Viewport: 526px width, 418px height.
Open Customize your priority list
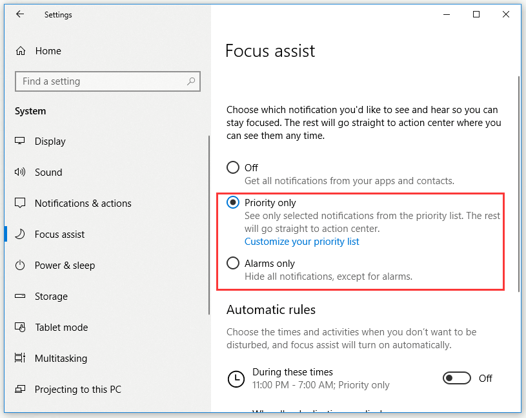click(x=301, y=241)
